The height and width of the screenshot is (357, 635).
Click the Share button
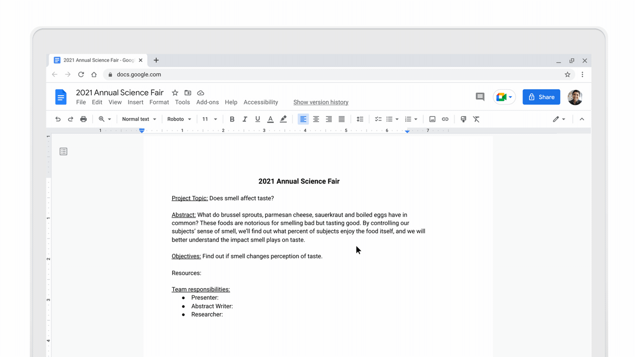[x=541, y=97]
